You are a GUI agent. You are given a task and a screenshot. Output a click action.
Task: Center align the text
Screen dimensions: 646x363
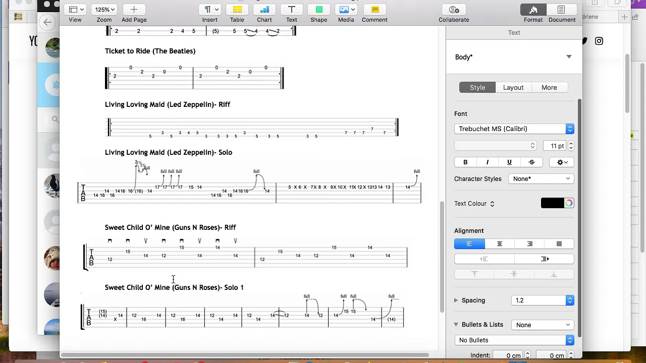click(500, 244)
